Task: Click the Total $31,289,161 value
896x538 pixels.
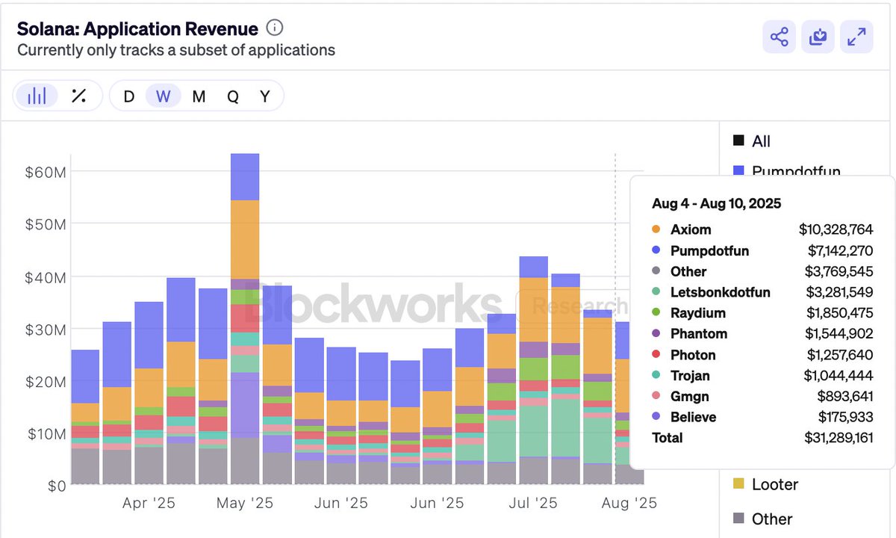Action: (837, 438)
